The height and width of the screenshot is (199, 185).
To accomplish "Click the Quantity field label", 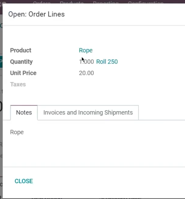I will click(22, 62).
